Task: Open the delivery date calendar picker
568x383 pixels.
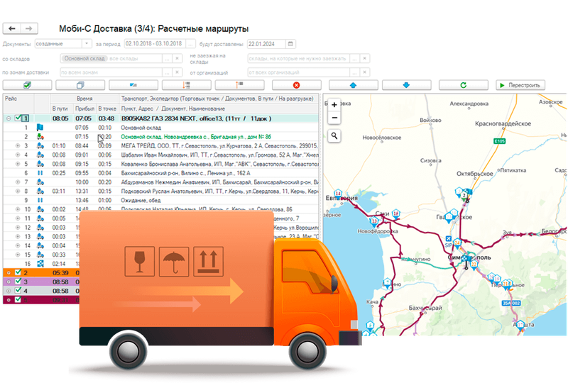Action: point(290,44)
